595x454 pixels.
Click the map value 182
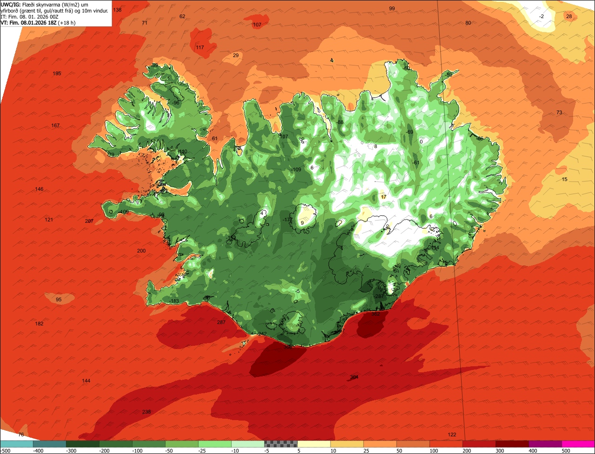pyautogui.click(x=39, y=324)
